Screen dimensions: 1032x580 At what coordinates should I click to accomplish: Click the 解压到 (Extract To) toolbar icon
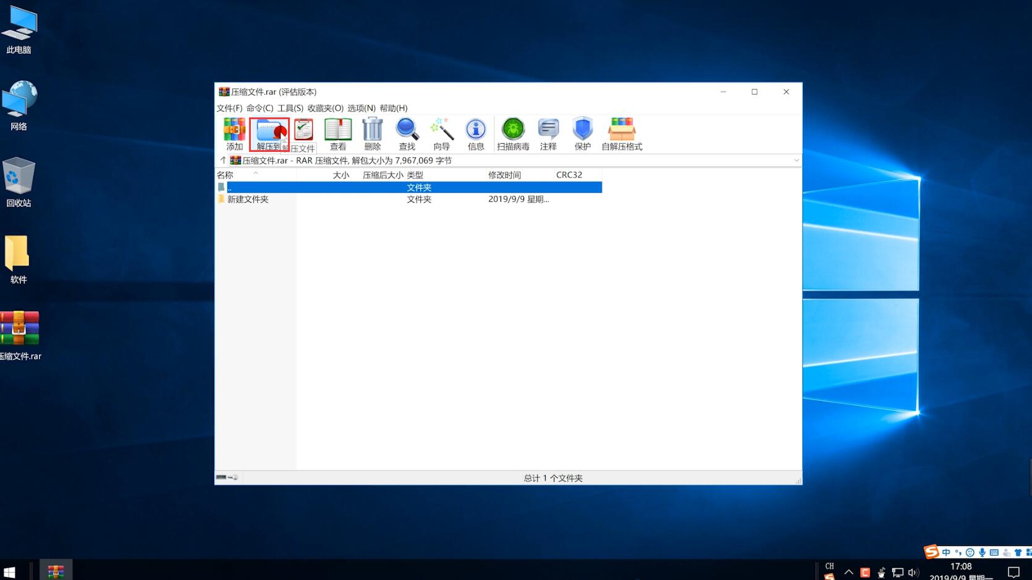[269, 134]
